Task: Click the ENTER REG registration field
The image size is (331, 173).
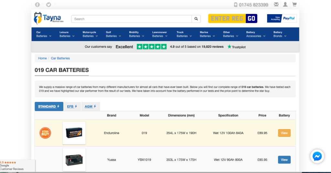Action: [227, 18]
